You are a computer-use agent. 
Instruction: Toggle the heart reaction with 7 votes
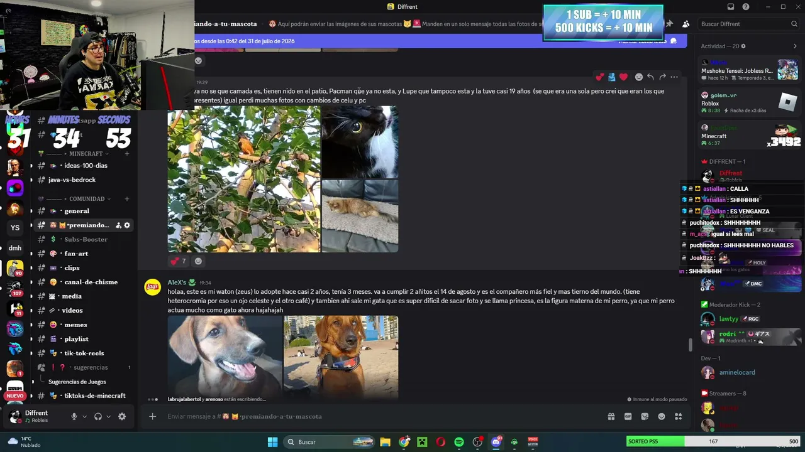click(178, 261)
